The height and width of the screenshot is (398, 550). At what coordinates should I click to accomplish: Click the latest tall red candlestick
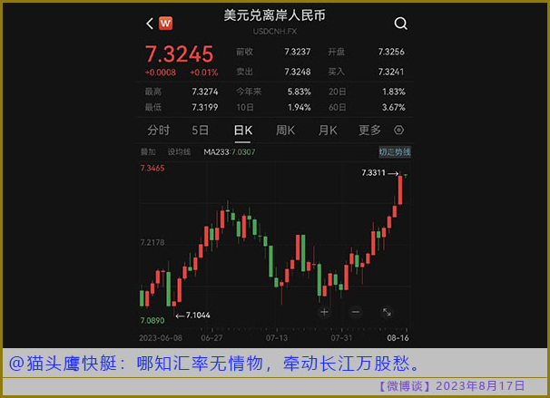[400, 189]
